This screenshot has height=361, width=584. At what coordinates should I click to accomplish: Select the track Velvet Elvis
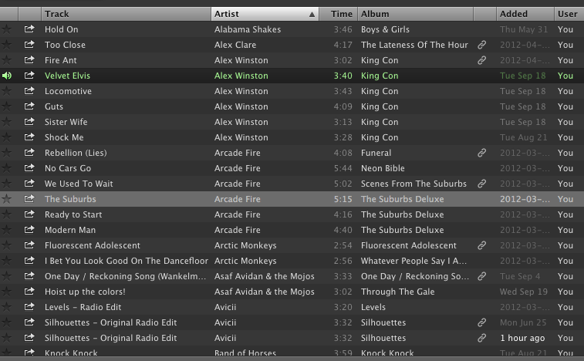67,76
